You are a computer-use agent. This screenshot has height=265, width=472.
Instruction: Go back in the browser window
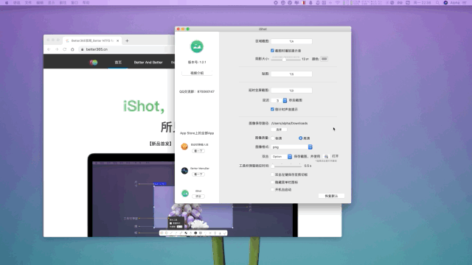click(x=49, y=49)
